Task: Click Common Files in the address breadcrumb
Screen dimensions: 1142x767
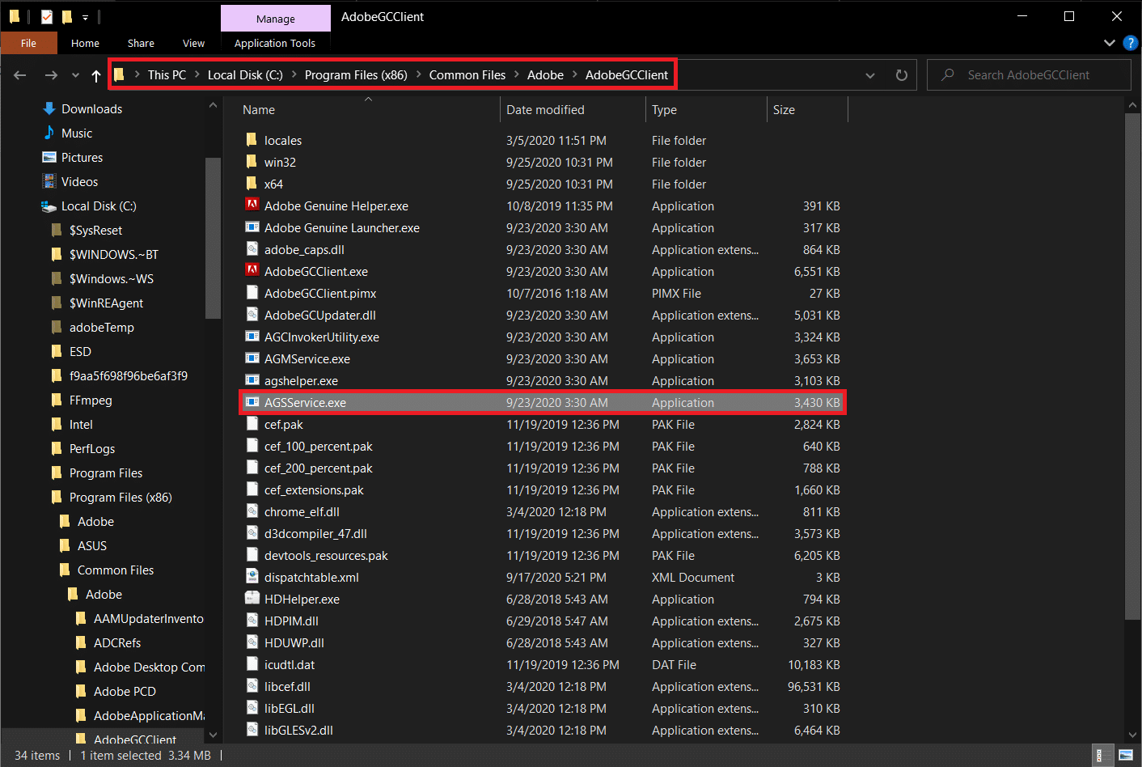Action: 467,75
